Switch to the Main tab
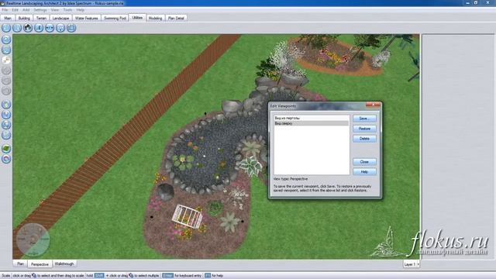 click(x=8, y=18)
